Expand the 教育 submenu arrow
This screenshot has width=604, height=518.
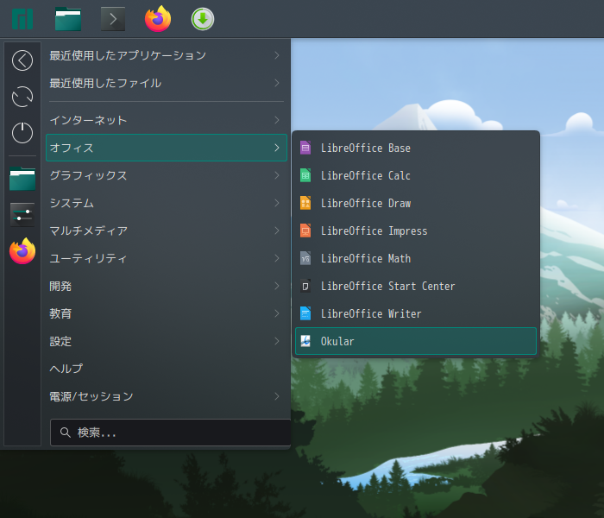pyautogui.click(x=277, y=313)
